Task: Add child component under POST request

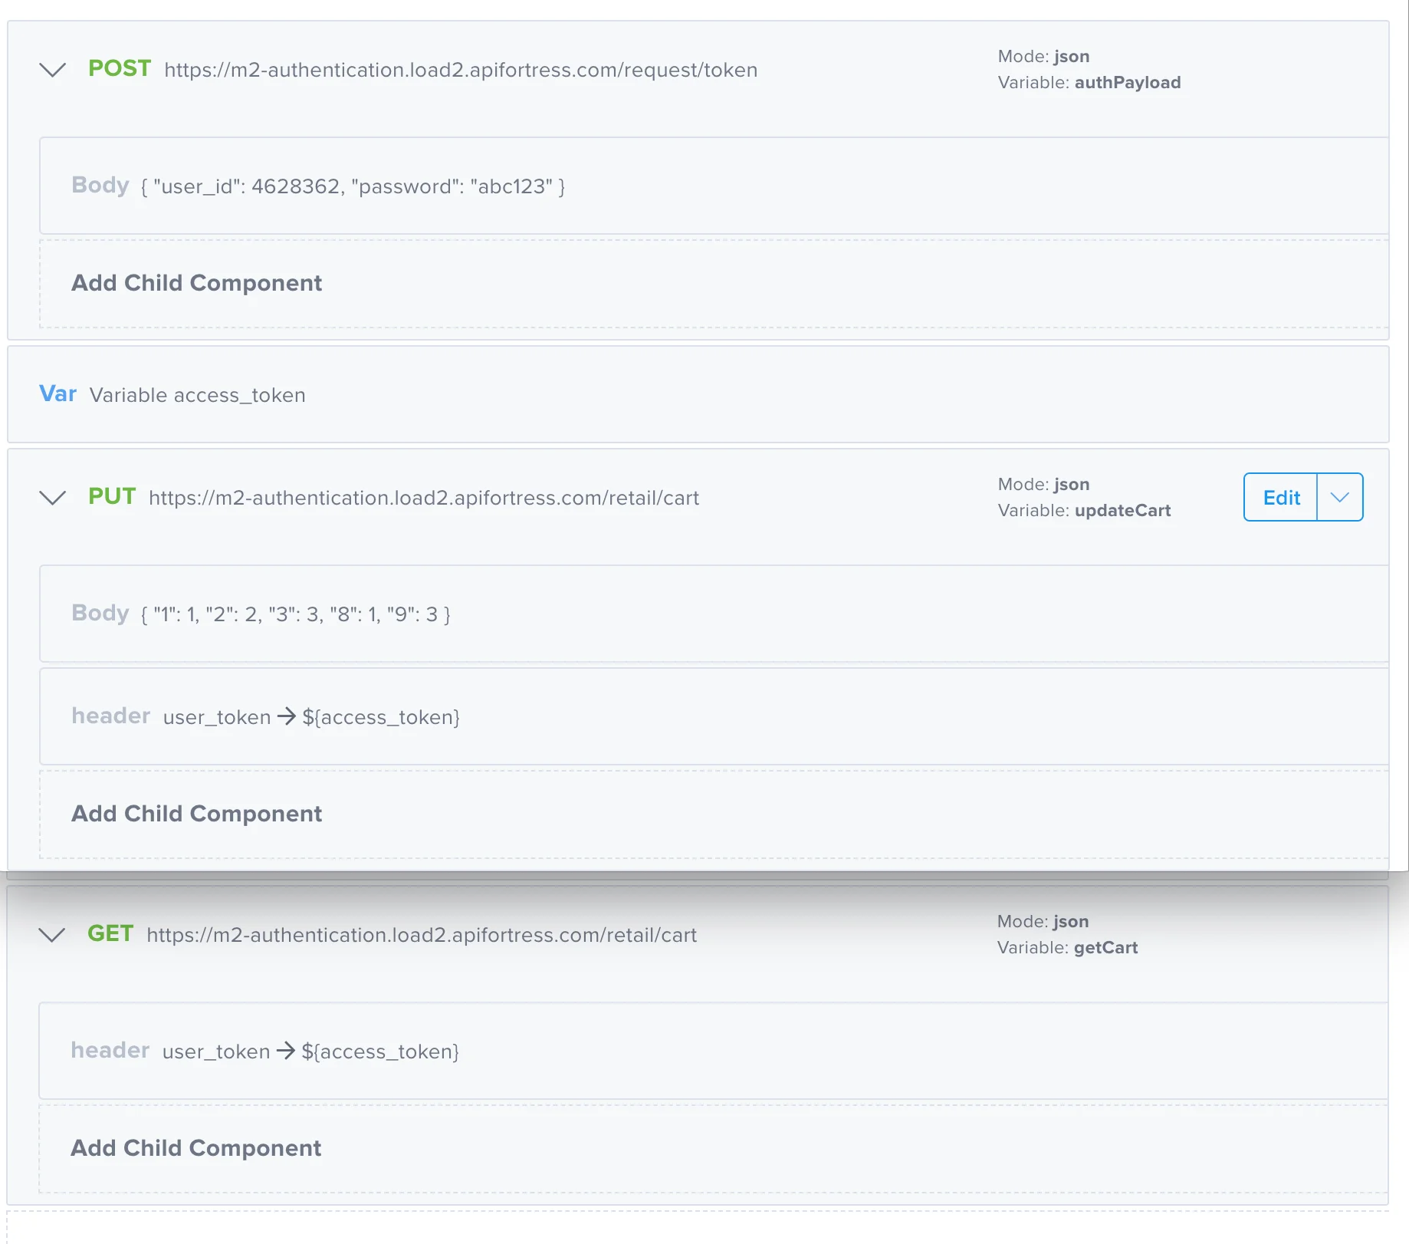Action: [196, 283]
